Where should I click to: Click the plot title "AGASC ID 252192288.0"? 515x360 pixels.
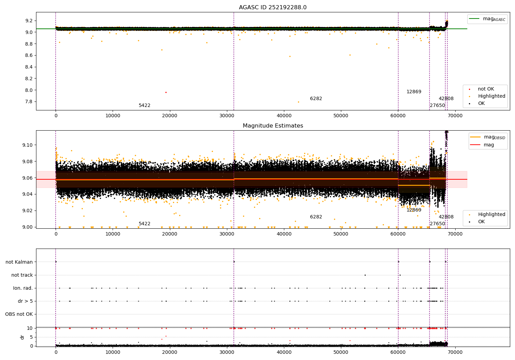tap(273, 8)
